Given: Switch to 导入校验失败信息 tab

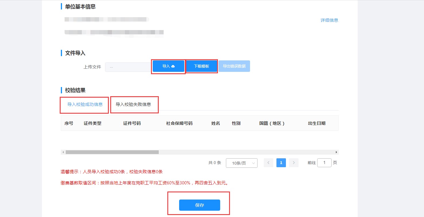Looking at the screenshot, I should click(x=133, y=104).
